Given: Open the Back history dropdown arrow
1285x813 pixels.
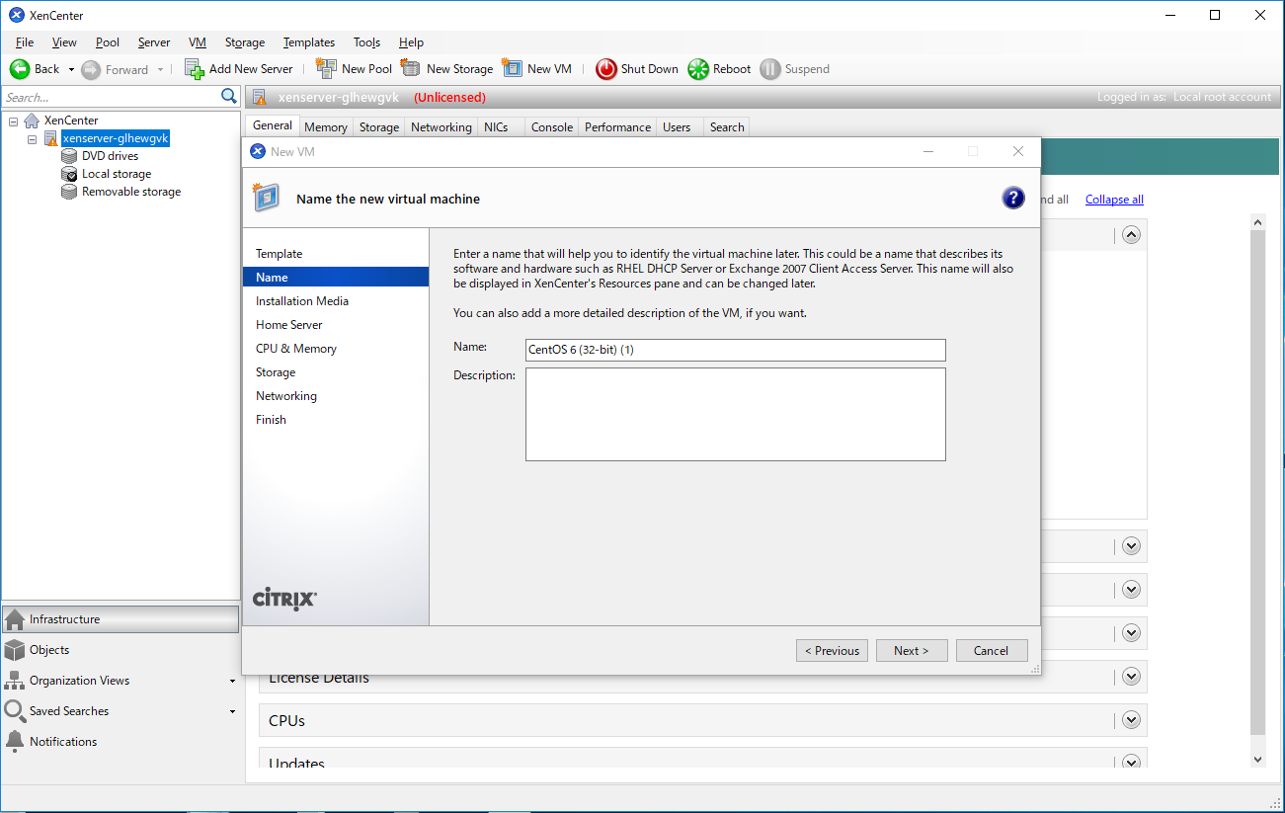Looking at the screenshot, I should [71, 70].
